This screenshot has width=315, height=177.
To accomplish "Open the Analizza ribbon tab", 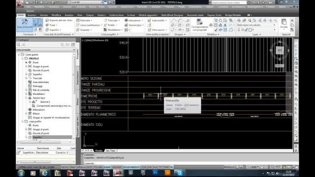I will 69,15.
